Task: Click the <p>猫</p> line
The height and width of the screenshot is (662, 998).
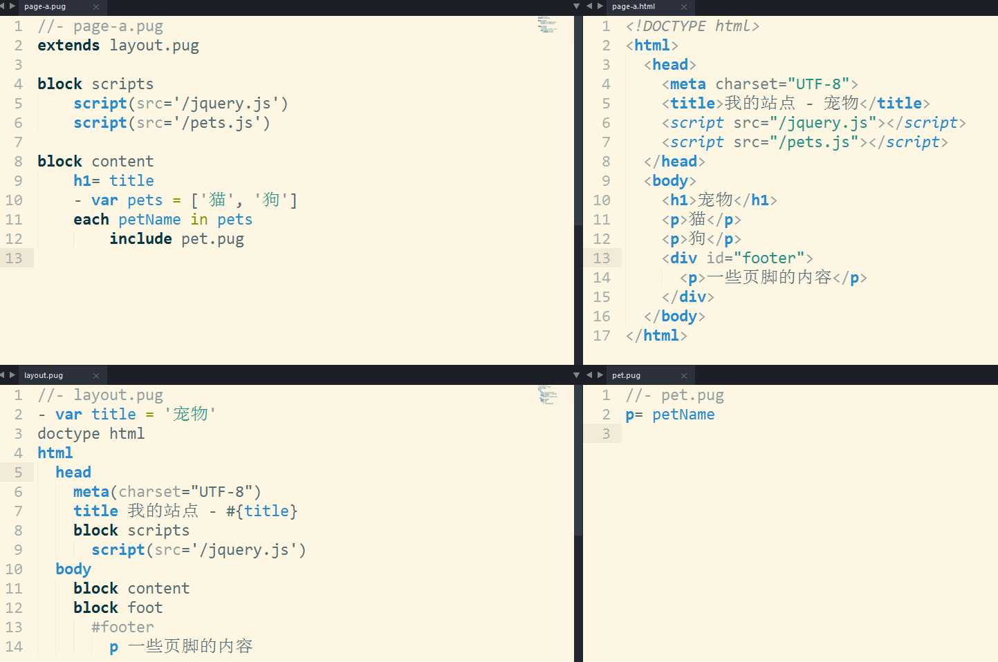Action: [701, 220]
